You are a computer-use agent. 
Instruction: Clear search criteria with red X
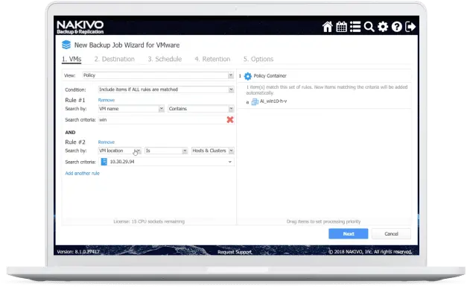[x=230, y=120]
